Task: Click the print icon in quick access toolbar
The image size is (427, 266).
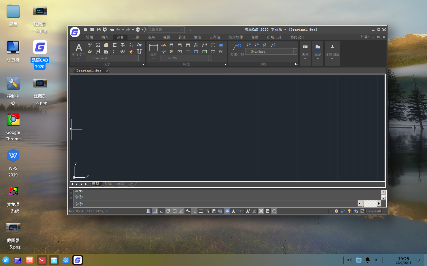Action: (x=111, y=30)
